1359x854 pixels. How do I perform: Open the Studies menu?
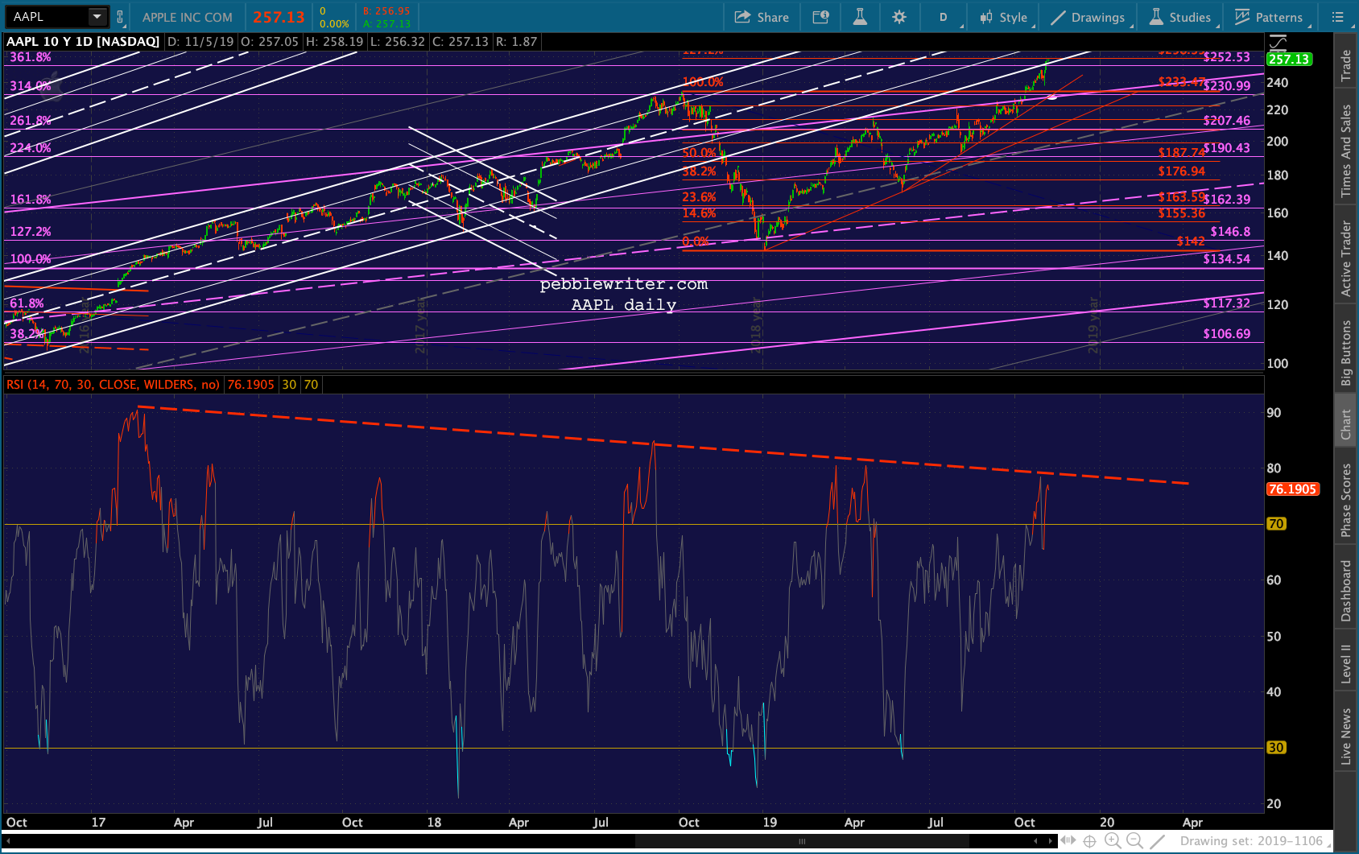coord(1180,17)
